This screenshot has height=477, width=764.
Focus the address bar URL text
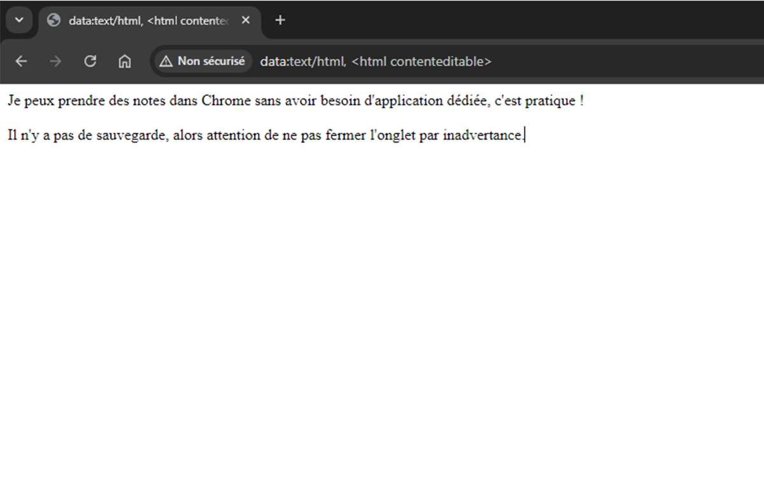pyautogui.click(x=376, y=61)
